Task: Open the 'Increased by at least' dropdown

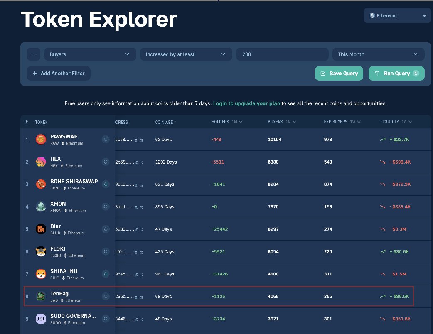Action: pos(186,54)
